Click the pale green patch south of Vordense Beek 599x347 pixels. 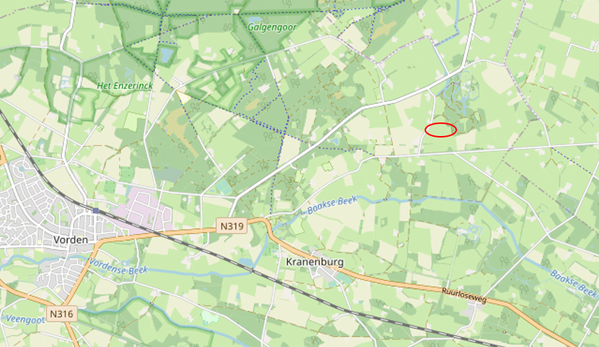pos(208,317)
